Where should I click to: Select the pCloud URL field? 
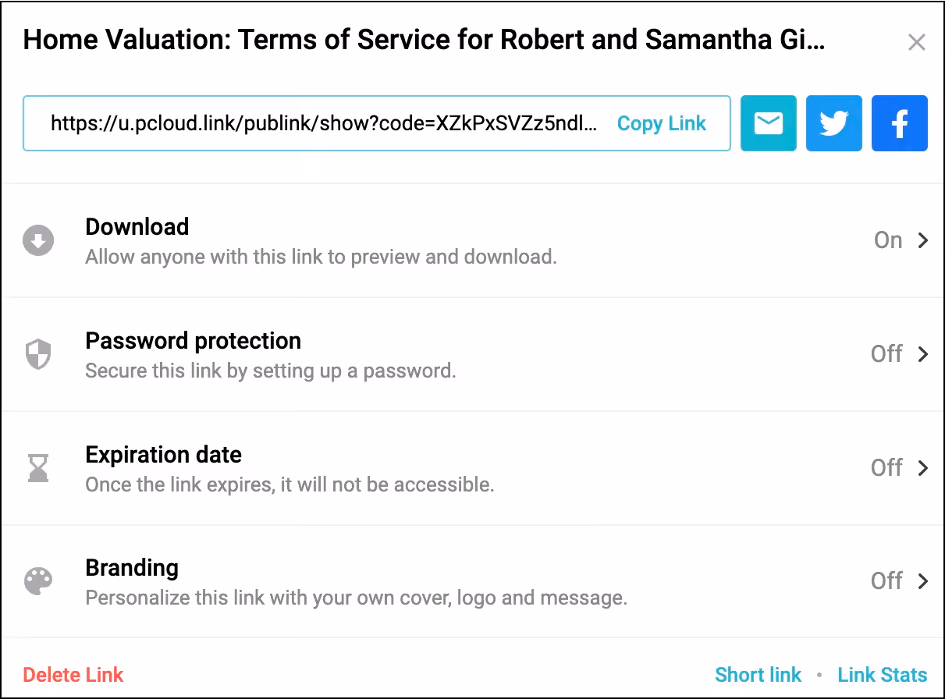coord(312,122)
